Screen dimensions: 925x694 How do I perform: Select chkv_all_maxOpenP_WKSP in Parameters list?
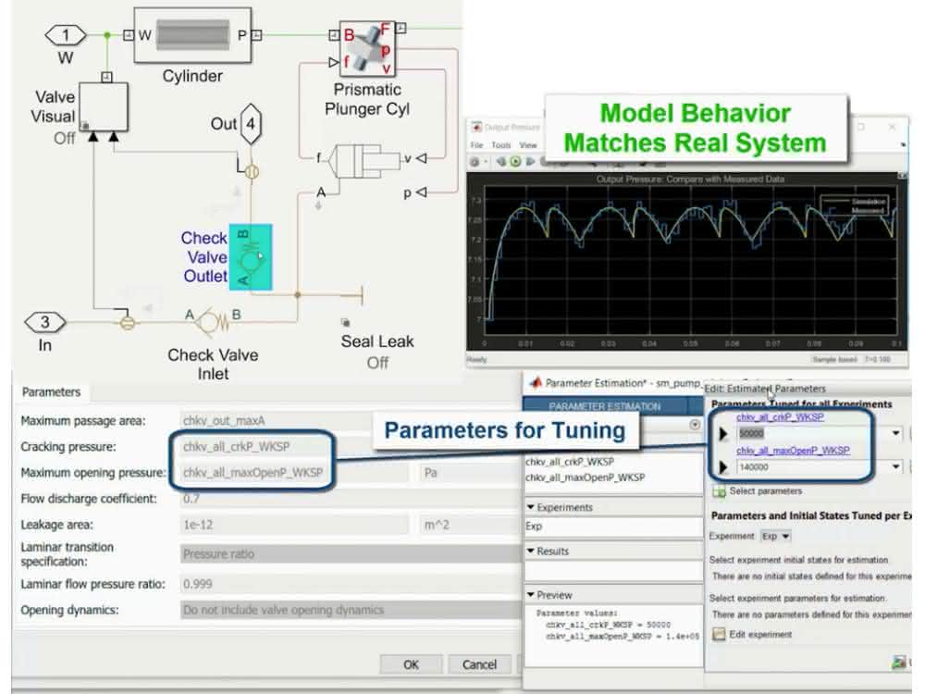(x=586, y=477)
